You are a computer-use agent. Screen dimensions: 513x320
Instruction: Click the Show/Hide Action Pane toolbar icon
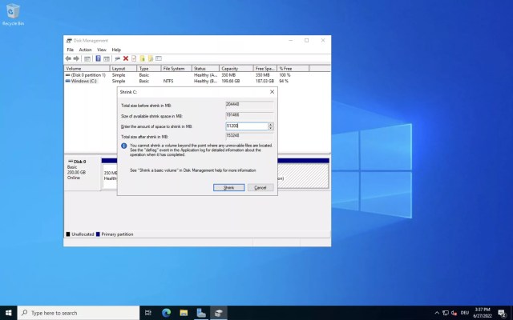pyautogui.click(x=107, y=58)
